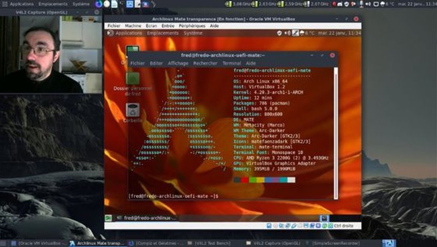Image resolution: width=437 pixels, height=247 pixels.
Task: Click the CPU frequency monitor showing 2,63 GHz
Action: pos(264,4)
